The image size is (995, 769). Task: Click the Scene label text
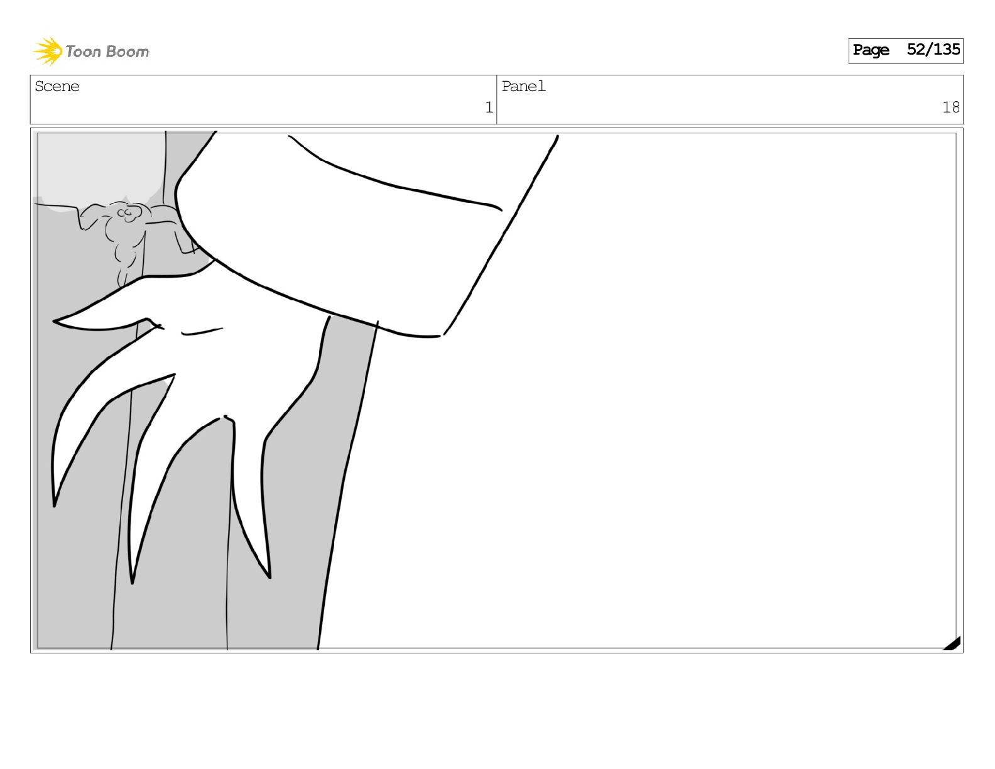[57, 86]
